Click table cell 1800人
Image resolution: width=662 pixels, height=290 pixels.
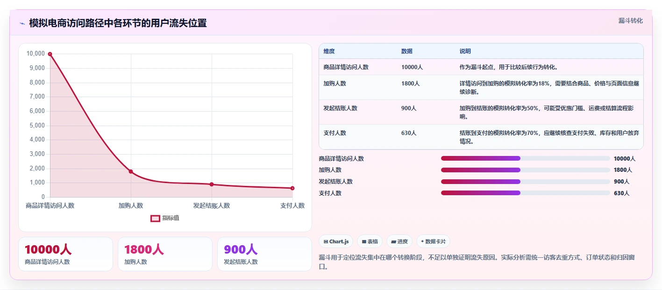[410, 84]
